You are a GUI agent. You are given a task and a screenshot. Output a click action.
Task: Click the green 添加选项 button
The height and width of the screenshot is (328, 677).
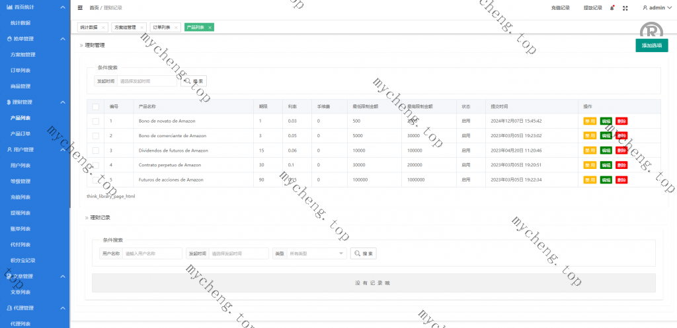click(x=651, y=46)
